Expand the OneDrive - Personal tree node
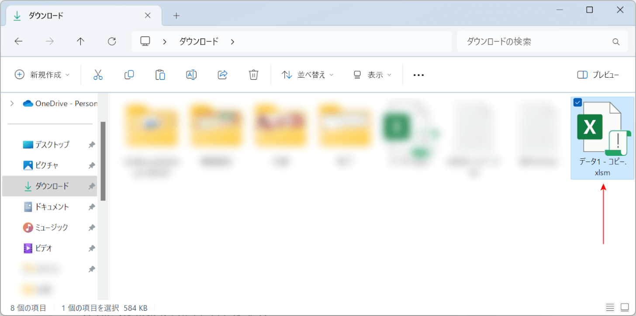Viewport: 636px width, 316px height. 12,103
